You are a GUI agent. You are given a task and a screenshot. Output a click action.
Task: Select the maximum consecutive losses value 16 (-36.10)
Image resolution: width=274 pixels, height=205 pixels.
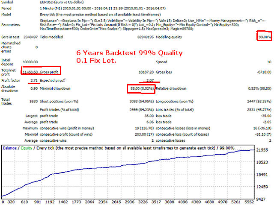[x=262, y=128]
